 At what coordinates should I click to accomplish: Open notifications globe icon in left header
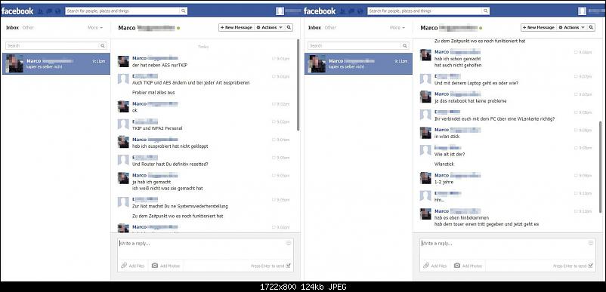point(58,11)
